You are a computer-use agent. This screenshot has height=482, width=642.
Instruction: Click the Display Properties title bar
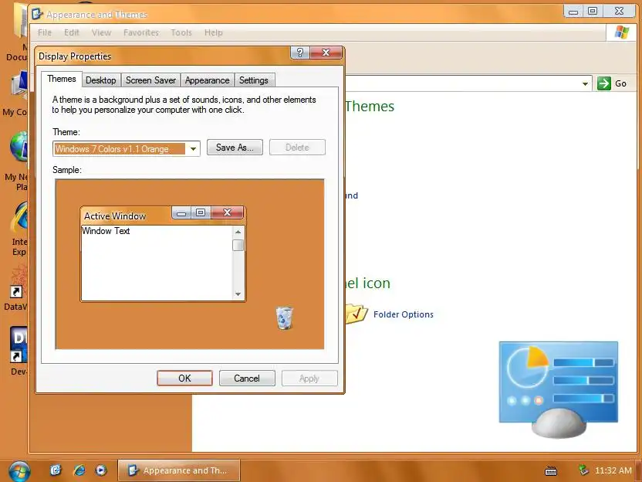[163, 56]
